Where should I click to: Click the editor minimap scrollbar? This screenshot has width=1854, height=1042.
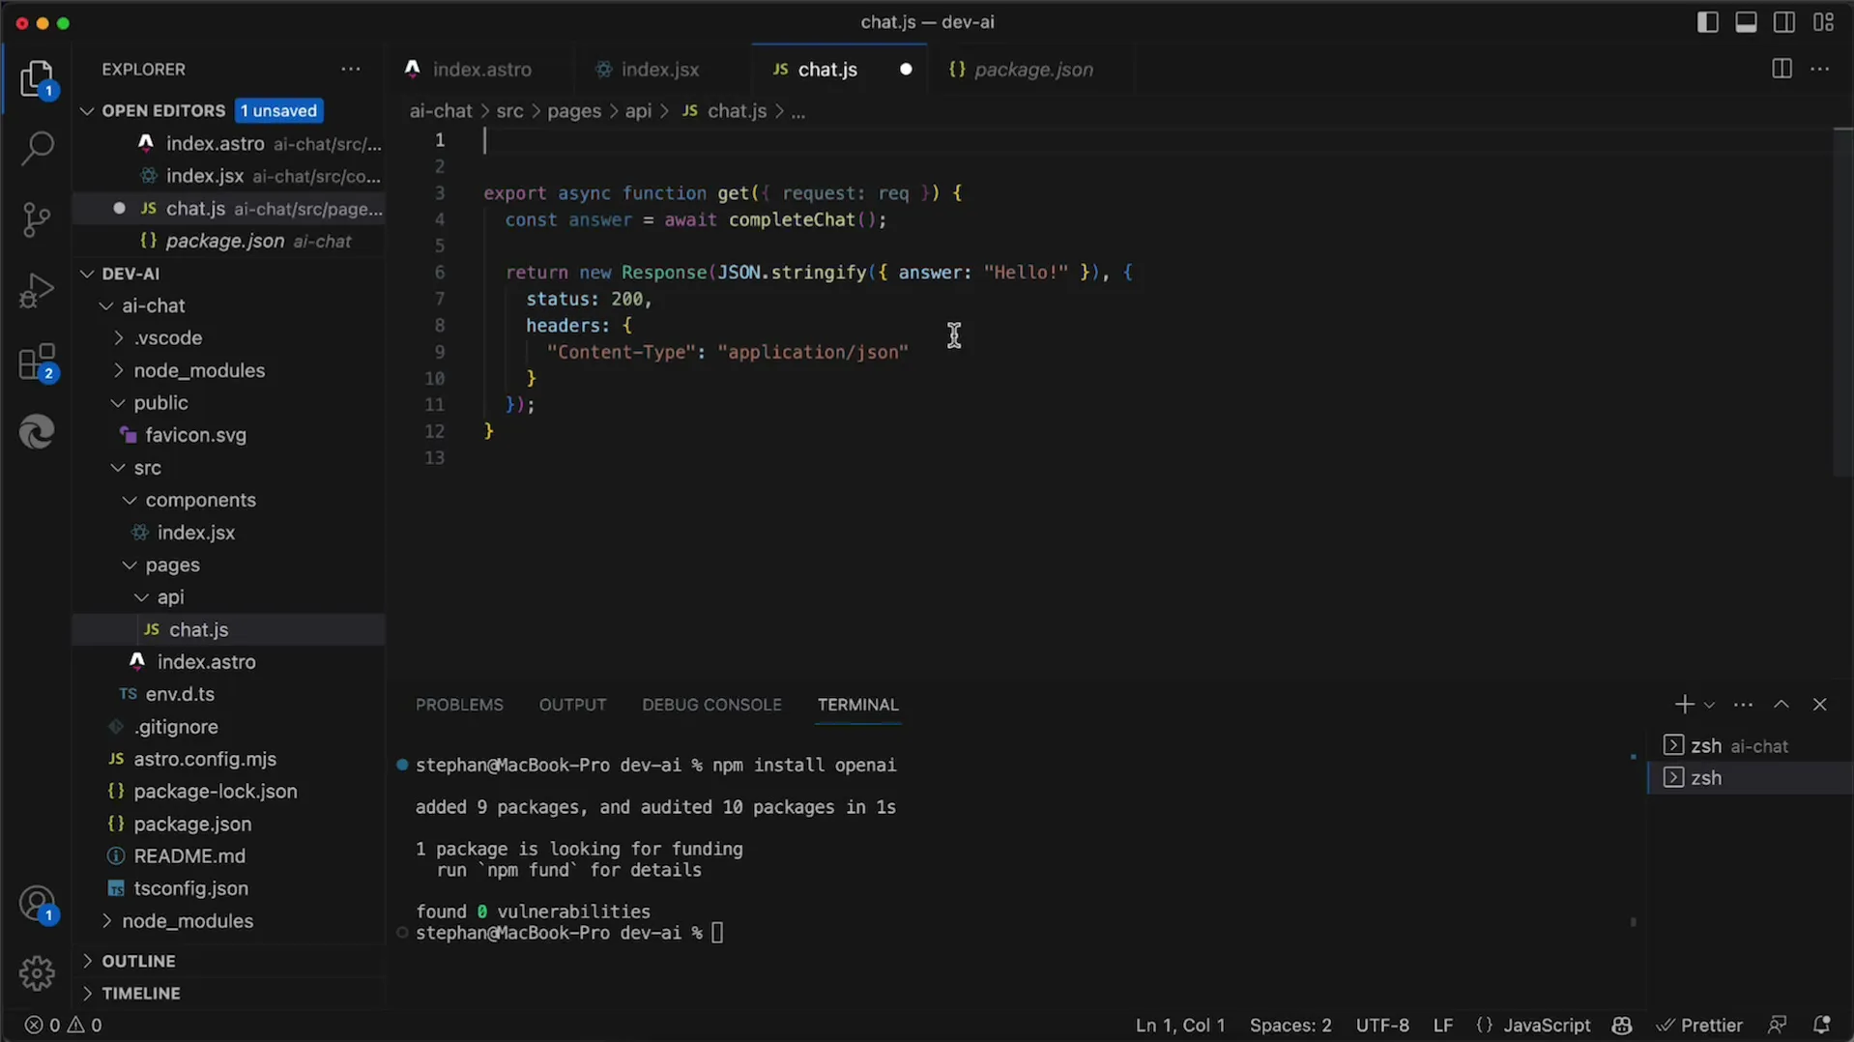click(x=1842, y=302)
